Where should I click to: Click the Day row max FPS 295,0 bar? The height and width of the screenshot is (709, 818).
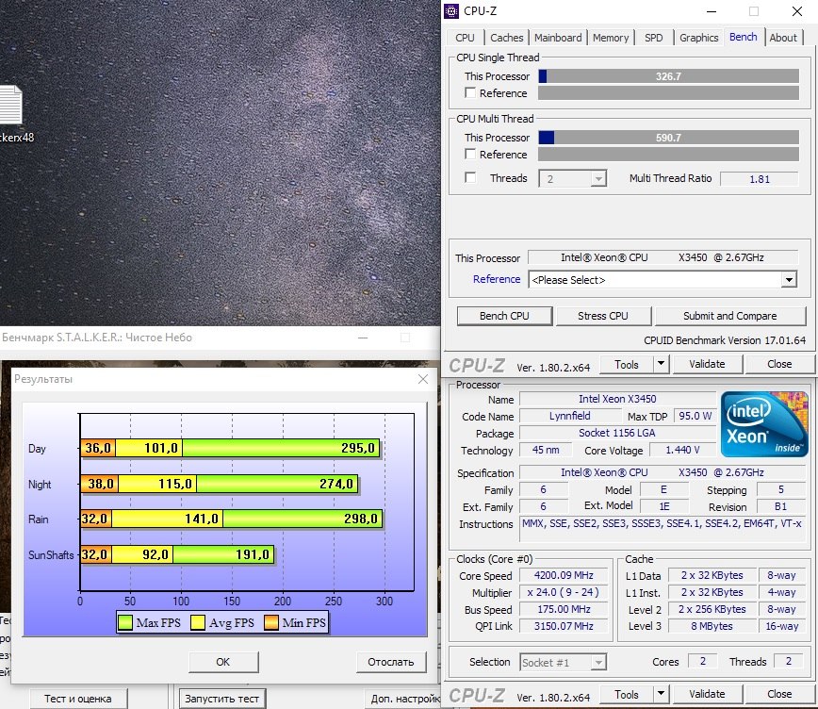click(x=281, y=448)
